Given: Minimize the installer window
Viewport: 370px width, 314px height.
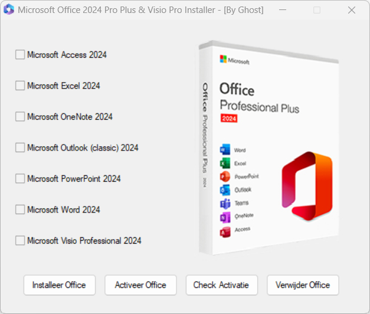Looking at the screenshot, I should coord(283,10).
